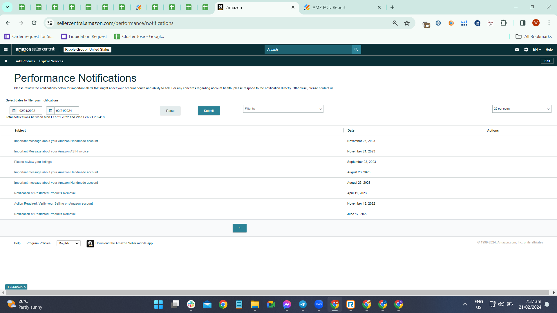Open Explore Services menu item
Viewport: 557px width, 313px height.
(x=51, y=61)
